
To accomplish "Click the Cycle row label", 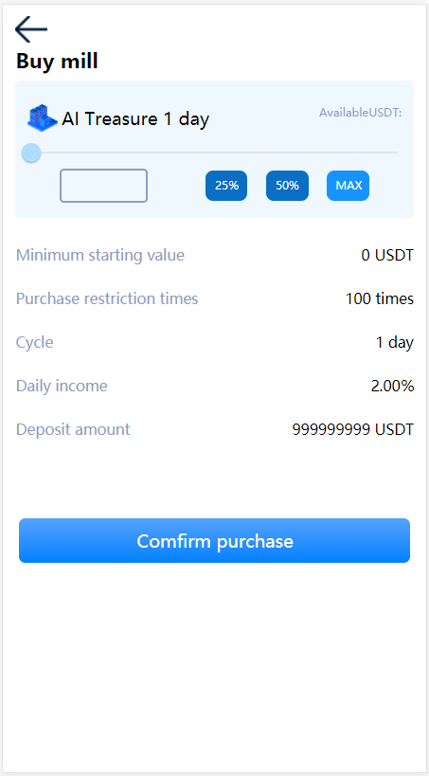I will click(x=35, y=342).
